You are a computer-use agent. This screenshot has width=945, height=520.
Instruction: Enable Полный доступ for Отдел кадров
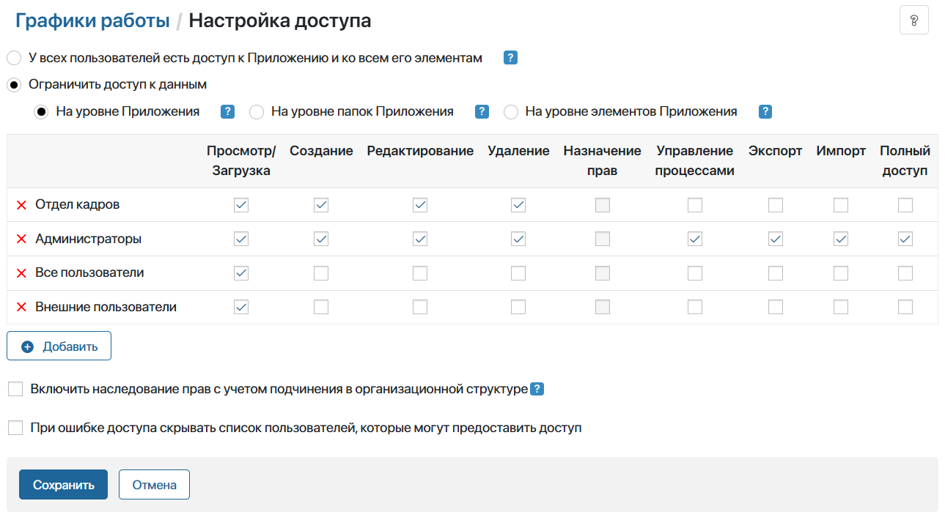tap(905, 205)
